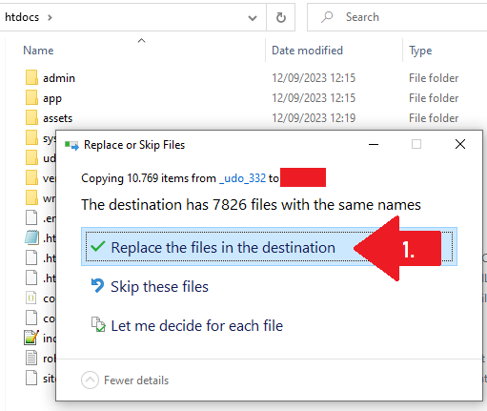Click the search magnifier icon
Screen dimensions: 487x411
click(327, 17)
